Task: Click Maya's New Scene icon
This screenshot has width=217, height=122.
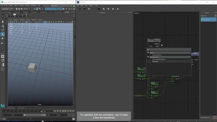Action: [17, 9]
